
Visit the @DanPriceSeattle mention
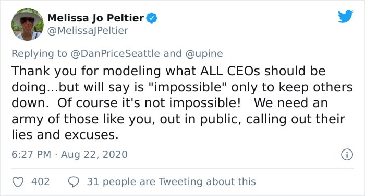point(115,54)
